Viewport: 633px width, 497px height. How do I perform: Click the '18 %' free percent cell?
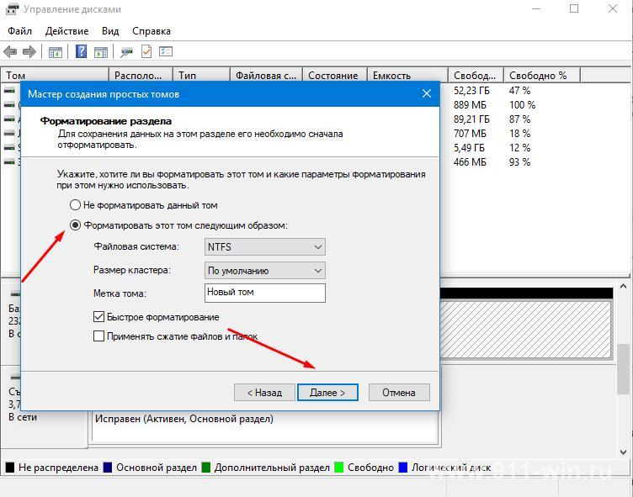click(x=520, y=134)
